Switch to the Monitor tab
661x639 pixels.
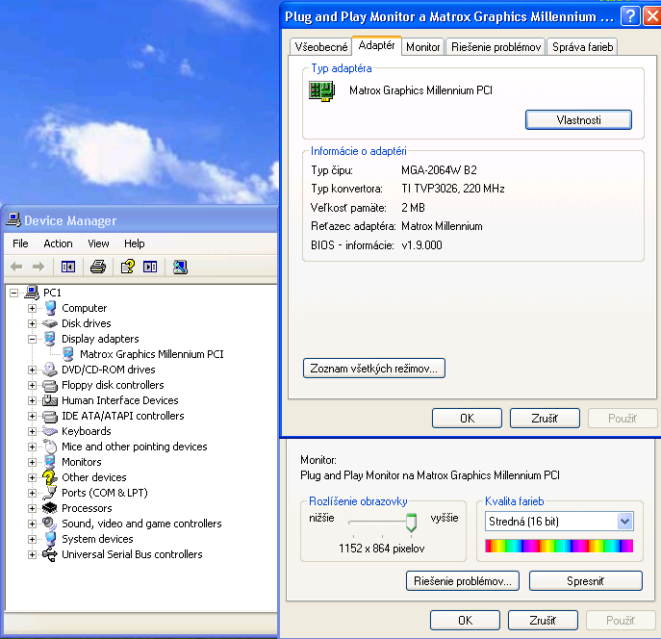[423, 46]
